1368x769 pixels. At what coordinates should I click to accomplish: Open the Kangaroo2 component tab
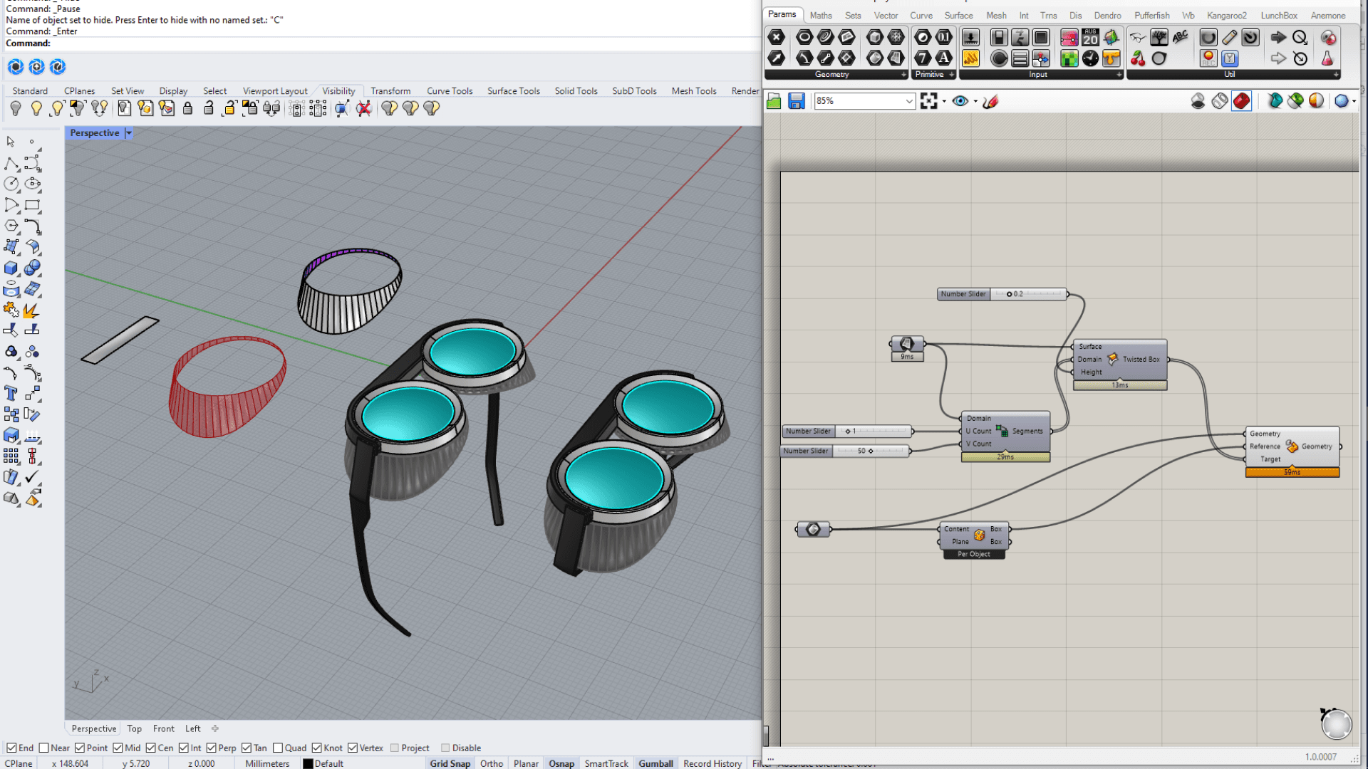point(1226,15)
